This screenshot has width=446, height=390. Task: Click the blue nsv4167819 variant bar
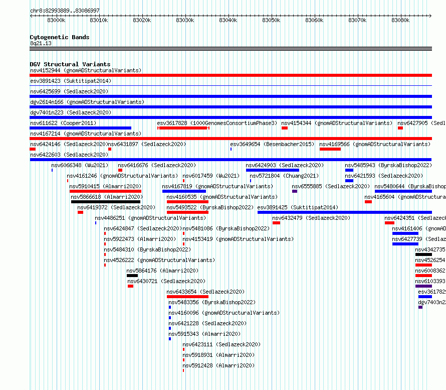184,191
